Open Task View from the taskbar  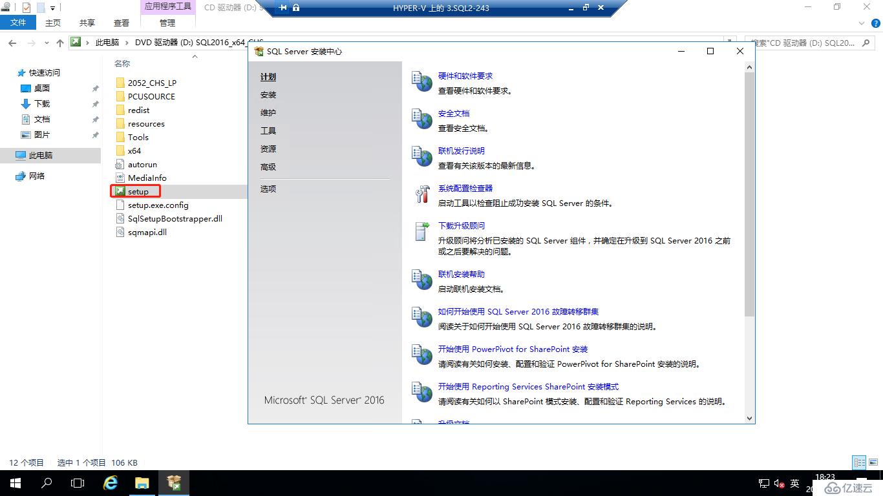pos(78,483)
